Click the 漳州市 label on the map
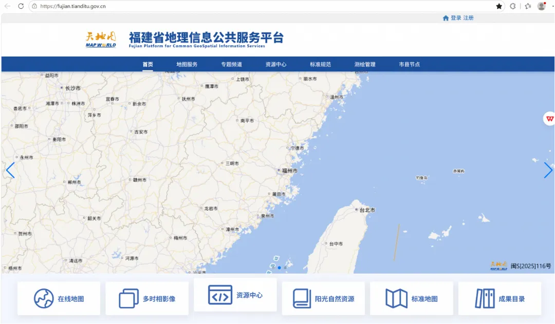The height and width of the screenshot is (324, 555). click(x=233, y=230)
